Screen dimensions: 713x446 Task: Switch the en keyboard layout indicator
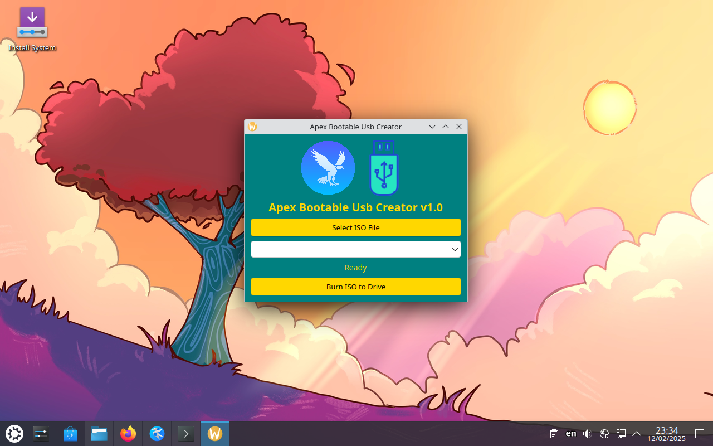[x=571, y=434]
